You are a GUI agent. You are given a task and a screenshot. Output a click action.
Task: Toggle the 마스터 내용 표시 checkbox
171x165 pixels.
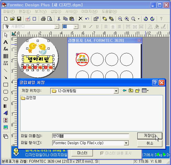tap(102, 153)
